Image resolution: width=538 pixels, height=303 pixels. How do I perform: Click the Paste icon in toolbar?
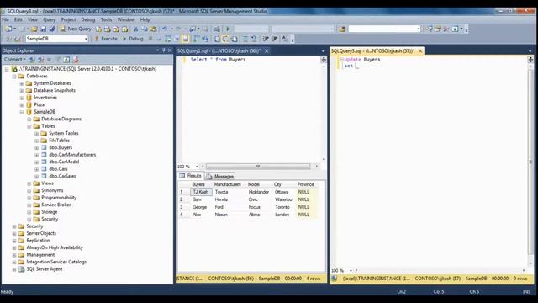(x=153, y=29)
